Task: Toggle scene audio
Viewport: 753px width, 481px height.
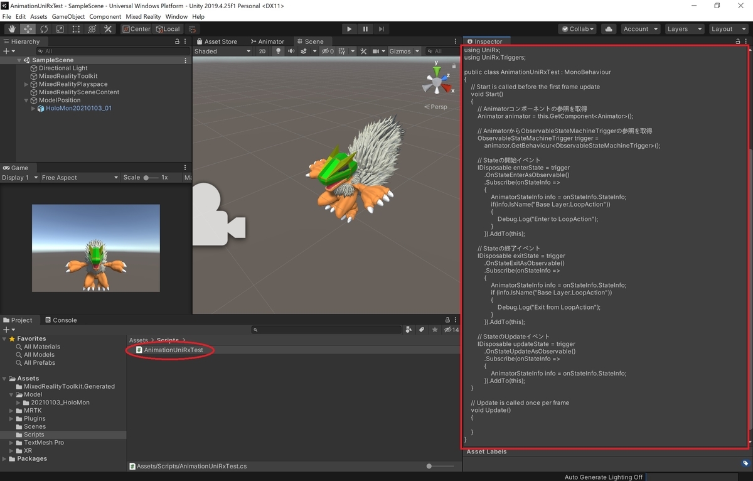Action: [291, 51]
